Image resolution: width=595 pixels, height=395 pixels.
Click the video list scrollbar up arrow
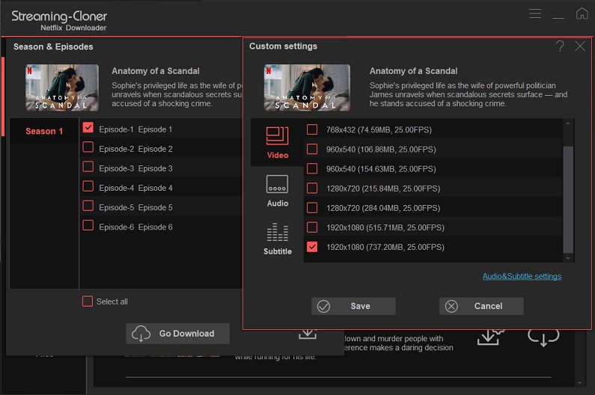(568, 123)
